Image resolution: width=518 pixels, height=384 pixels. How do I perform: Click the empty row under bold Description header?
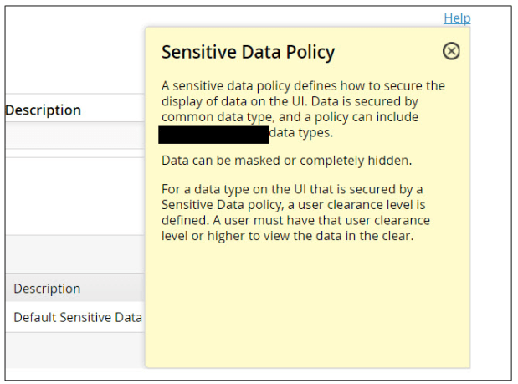click(75, 136)
